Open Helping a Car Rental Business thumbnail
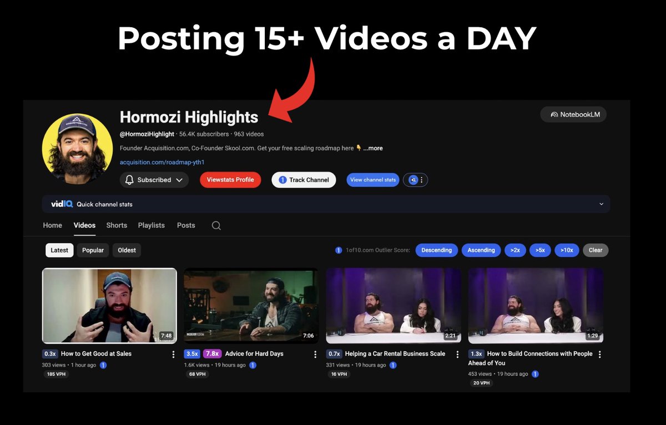The width and height of the screenshot is (666, 425). pyautogui.click(x=393, y=306)
